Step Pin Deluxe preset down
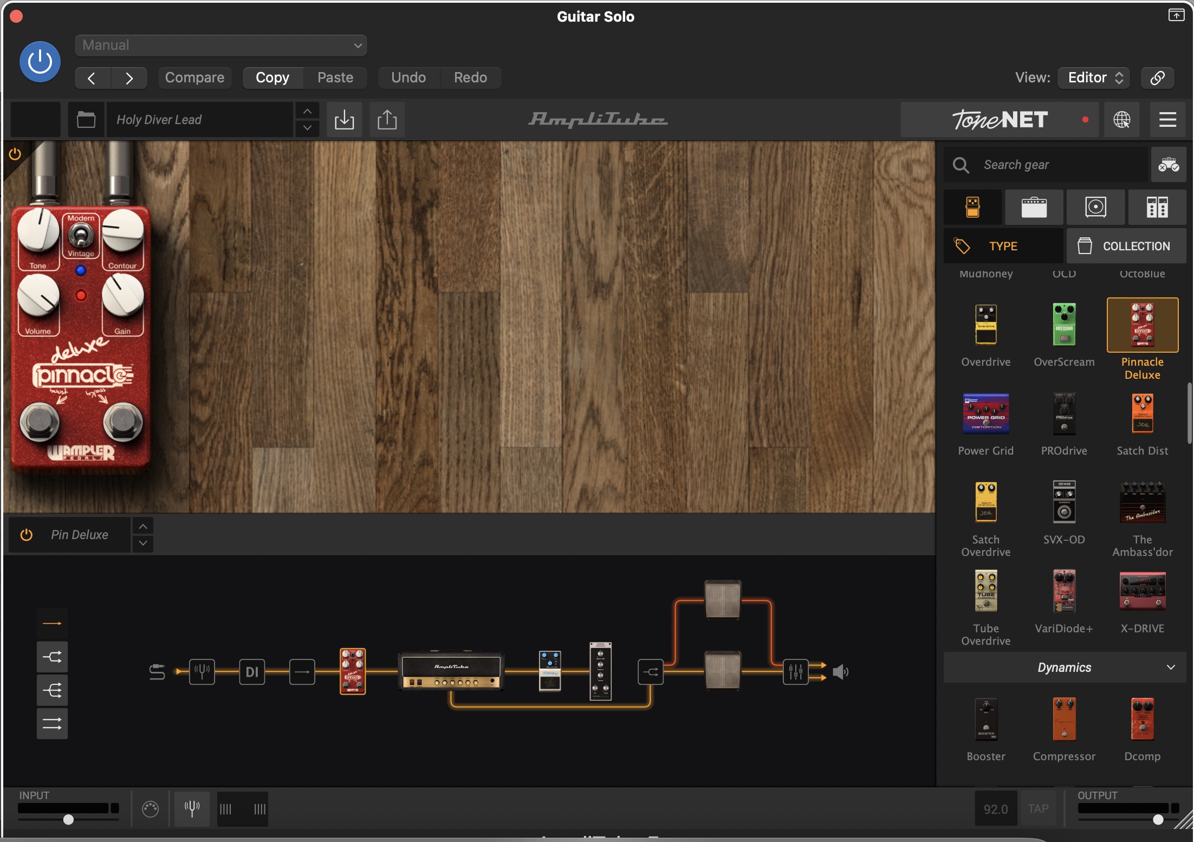Image resolution: width=1194 pixels, height=842 pixels. pyautogui.click(x=142, y=543)
